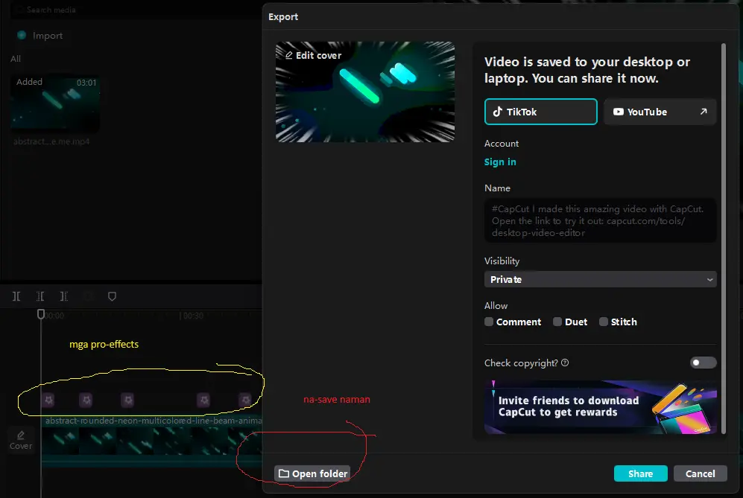Open the Visibility dropdown set to Private
The height and width of the screenshot is (498, 743).
601,279
